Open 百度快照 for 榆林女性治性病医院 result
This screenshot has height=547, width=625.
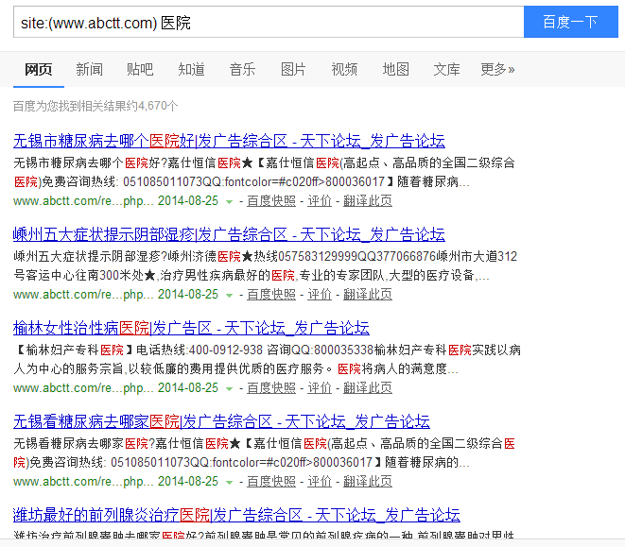tap(271, 387)
